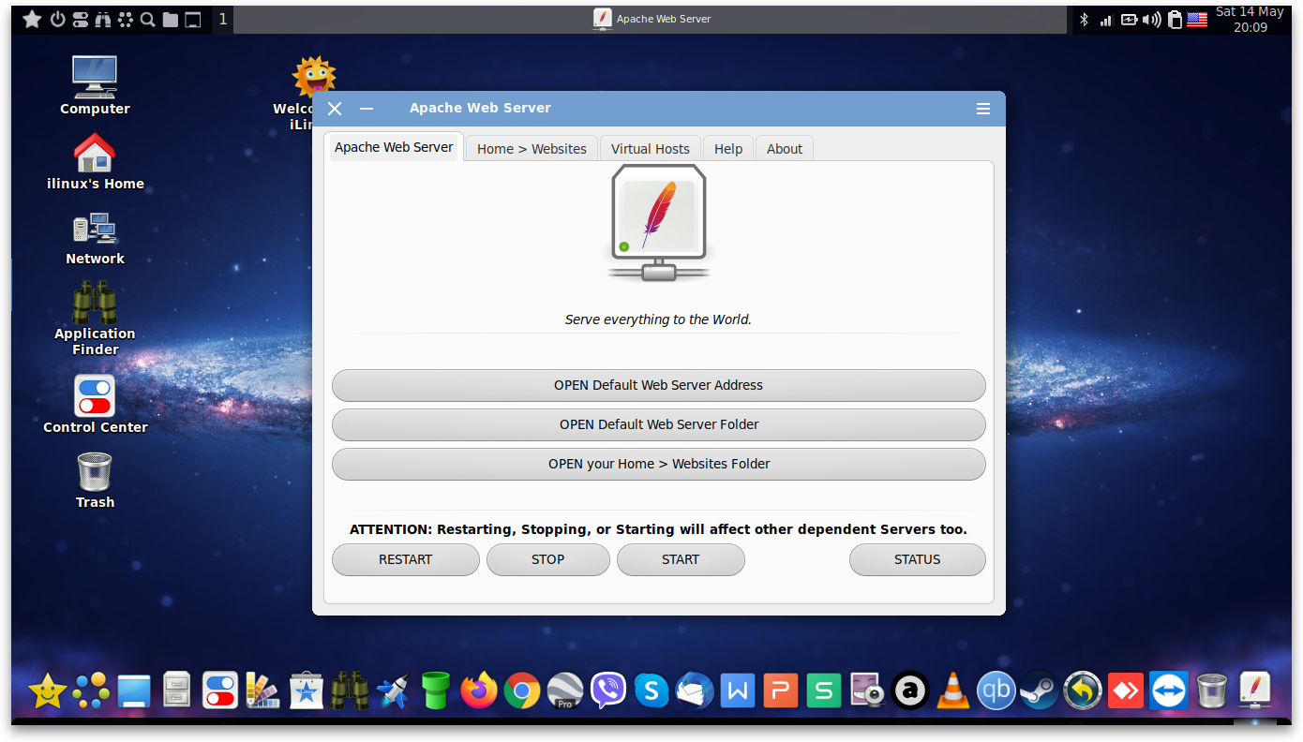The width and height of the screenshot is (1303, 742).
Task: Click the color swatches fan icon in dock
Action: click(x=263, y=691)
